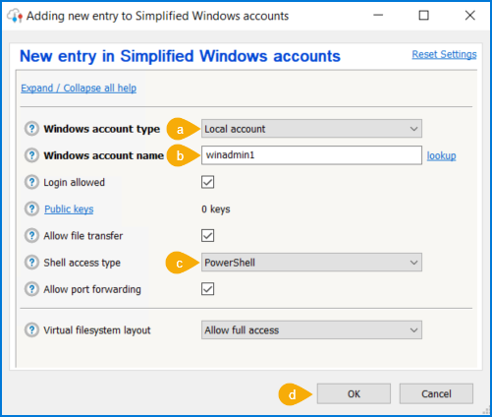Show help for Virtual filesystem layout
This screenshot has height=417, width=492.
31,329
